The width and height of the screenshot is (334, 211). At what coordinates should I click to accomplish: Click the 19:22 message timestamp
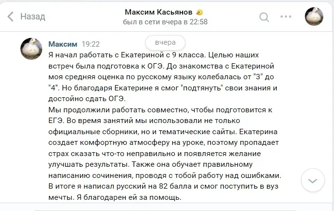pyautogui.click(x=91, y=44)
